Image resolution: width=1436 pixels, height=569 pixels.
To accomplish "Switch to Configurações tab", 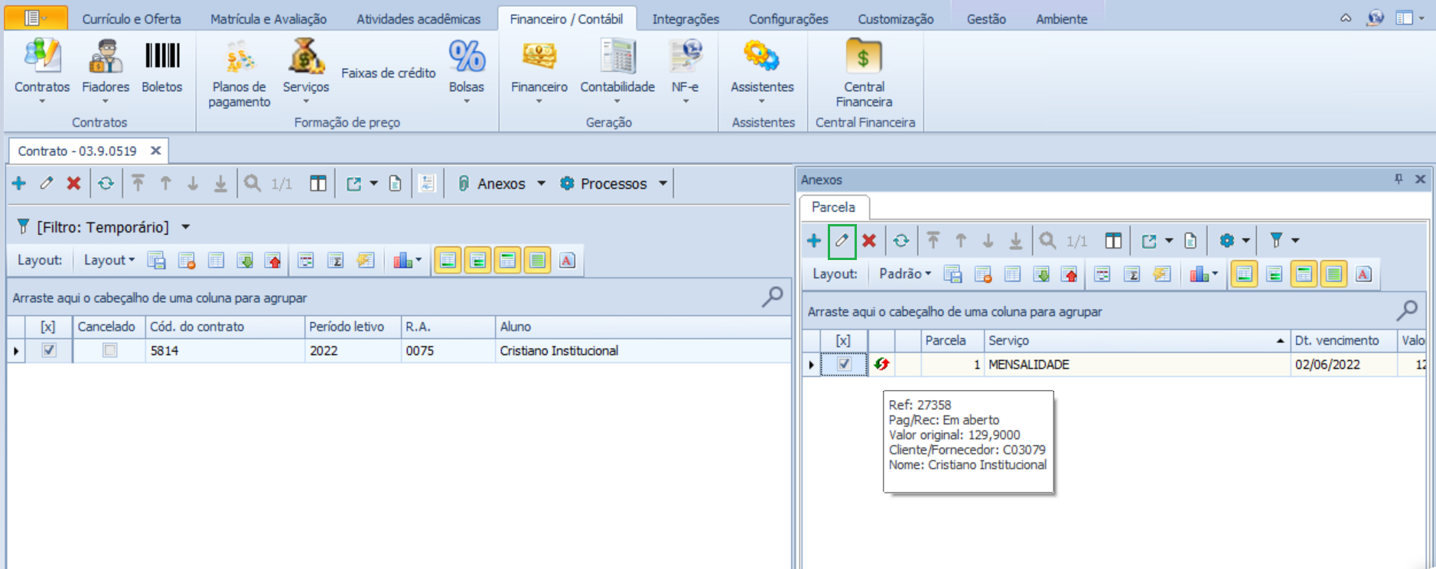I will tap(788, 19).
